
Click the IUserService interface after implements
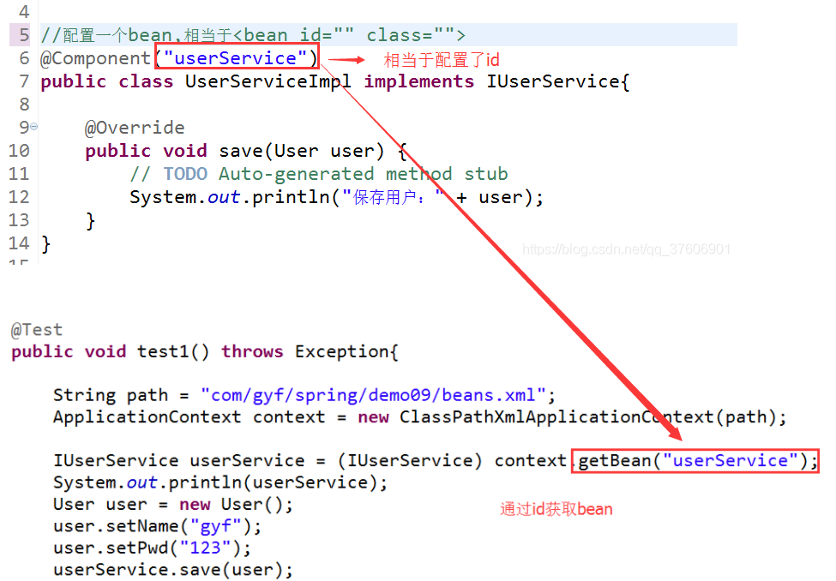[x=553, y=81]
